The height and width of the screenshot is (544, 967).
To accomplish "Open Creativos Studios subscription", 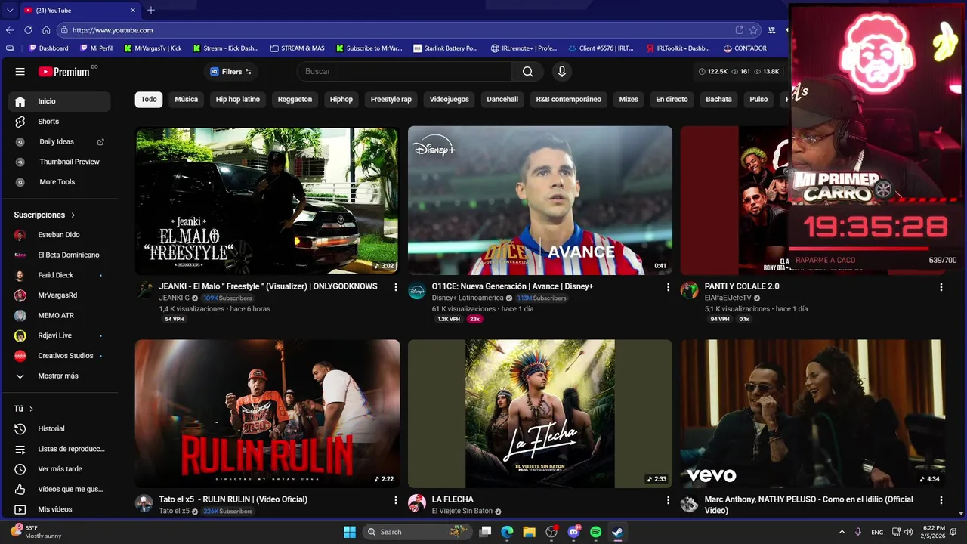I will (59, 356).
